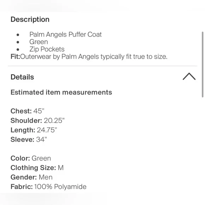Image resolution: width=205 pixels, height=205 pixels.
Task: Click the bold Fit: label
Action: pos(15,57)
